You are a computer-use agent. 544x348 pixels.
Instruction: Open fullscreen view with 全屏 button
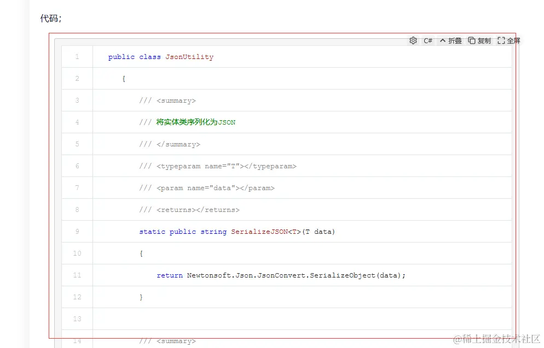[x=509, y=41]
